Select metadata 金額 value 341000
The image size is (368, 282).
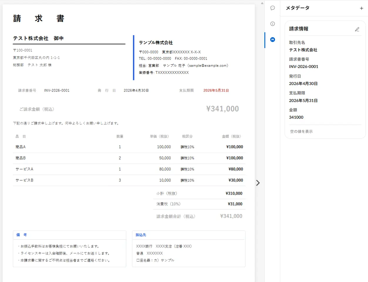click(296, 117)
